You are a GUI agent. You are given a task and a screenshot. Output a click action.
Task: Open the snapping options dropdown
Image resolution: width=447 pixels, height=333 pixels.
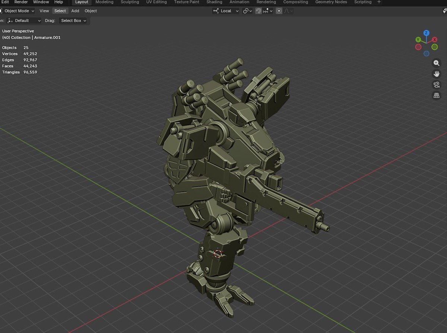268,11
